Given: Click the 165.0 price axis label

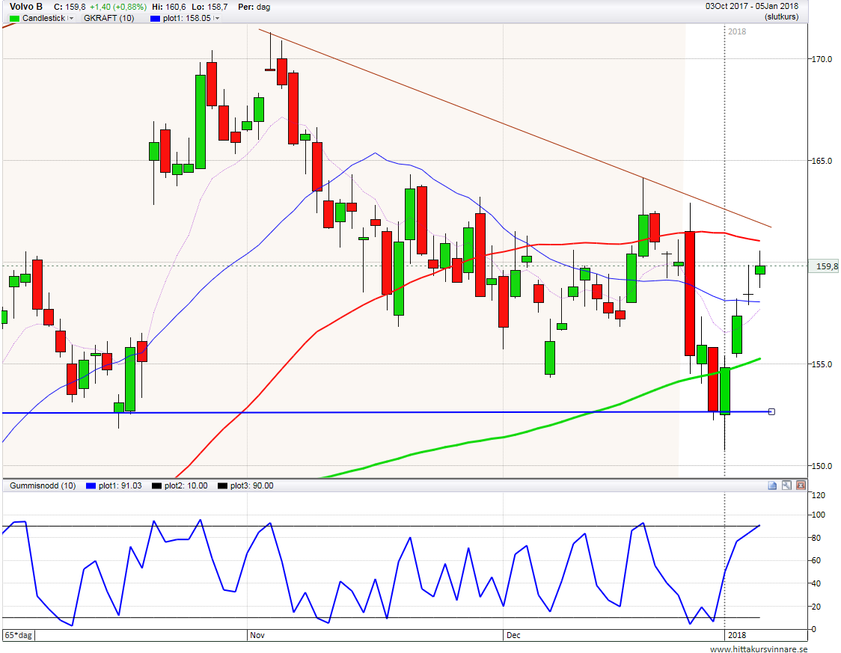Looking at the screenshot, I should 822,161.
